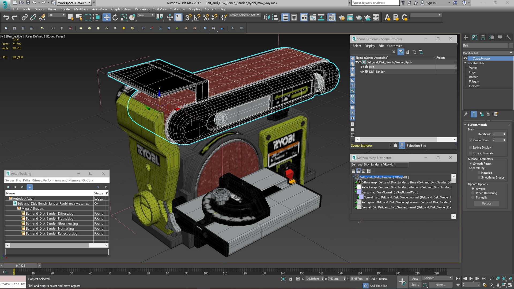Open the Utilities panel wrench icon
This screenshot has width=514, height=289.
click(x=509, y=37)
